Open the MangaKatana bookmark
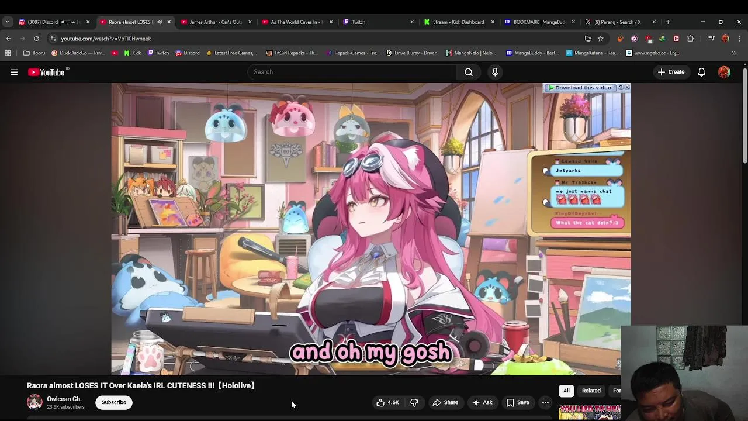The image size is (748, 421). coord(592,53)
